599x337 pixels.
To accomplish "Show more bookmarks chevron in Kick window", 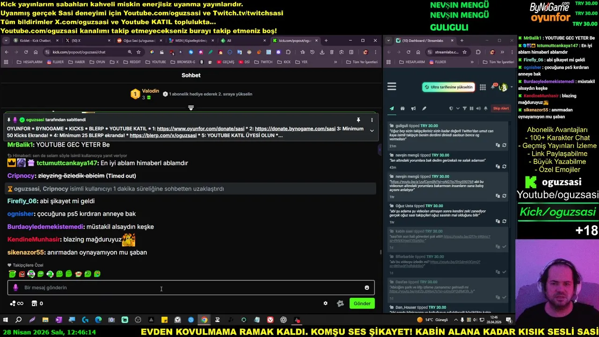I will click(x=335, y=62).
